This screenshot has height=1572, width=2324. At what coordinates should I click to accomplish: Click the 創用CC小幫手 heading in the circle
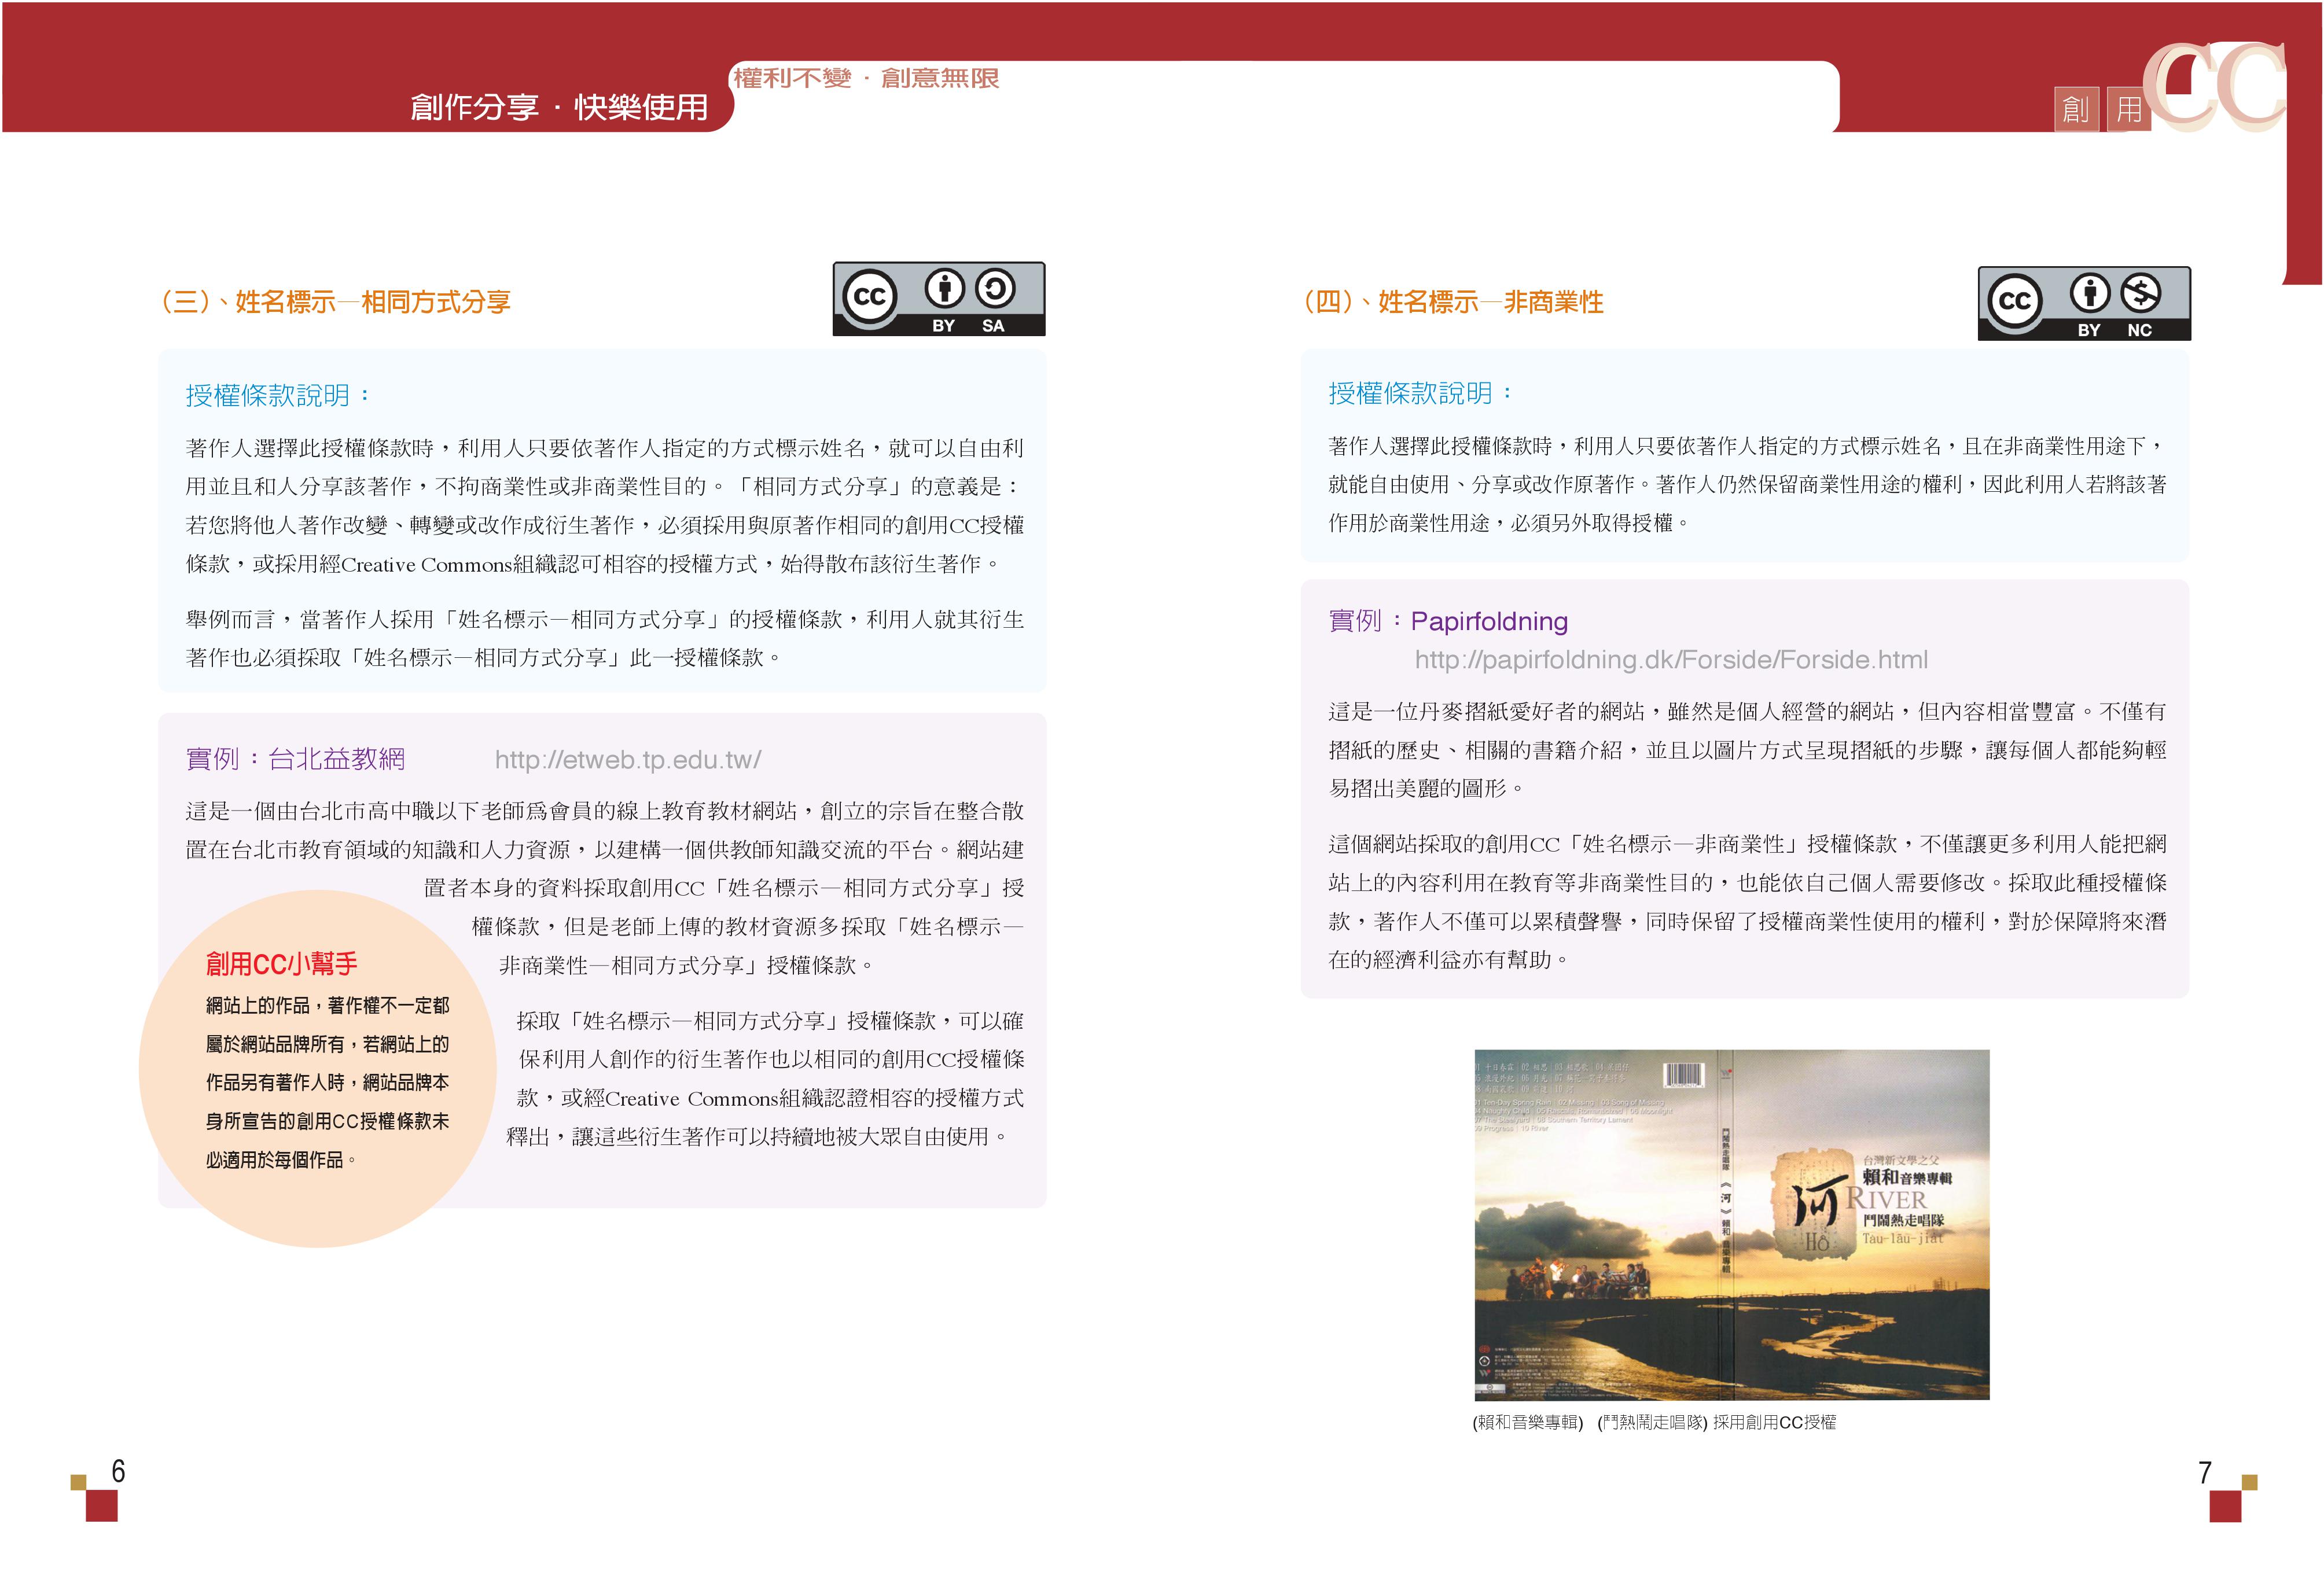[281, 964]
